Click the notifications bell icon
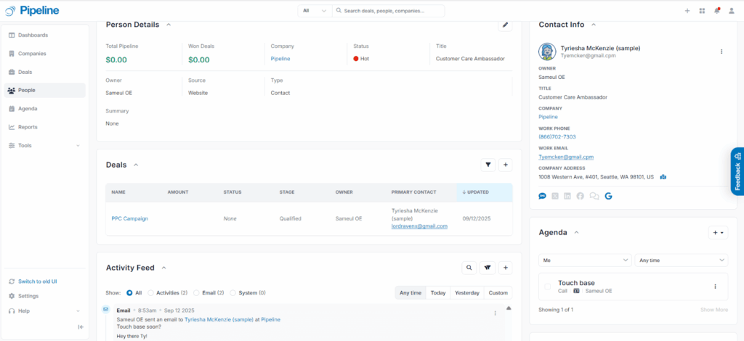The image size is (744, 341). (717, 11)
